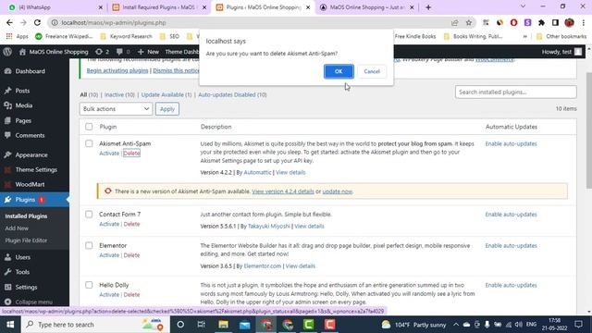Toggle the select-all plugins checkbox
This screenshot has width=592, height=333.
[x=89, y=127]
